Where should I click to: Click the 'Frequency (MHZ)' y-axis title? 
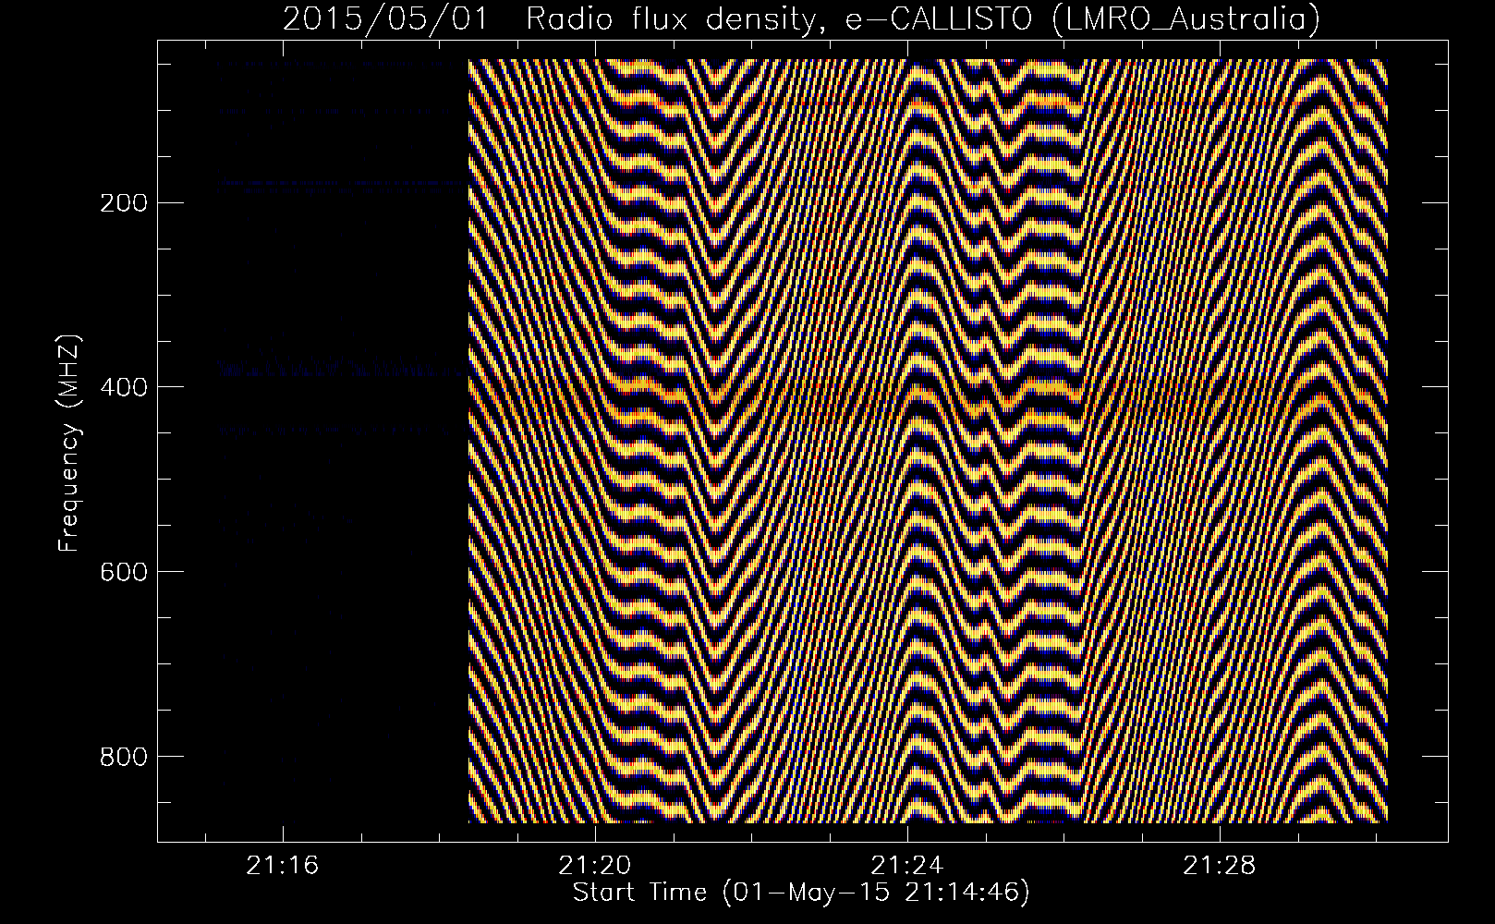(x=69, y=444)
